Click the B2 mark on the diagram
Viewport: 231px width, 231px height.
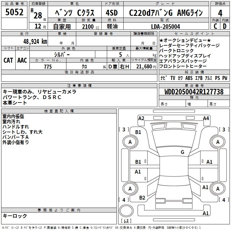pyautogui.click(x=142, y=198)
